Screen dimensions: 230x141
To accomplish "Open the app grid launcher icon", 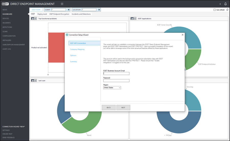I will (x=62, y=4).
